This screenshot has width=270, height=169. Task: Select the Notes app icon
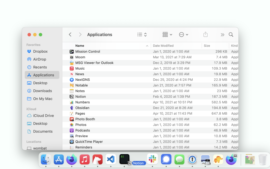pos(72,91)
